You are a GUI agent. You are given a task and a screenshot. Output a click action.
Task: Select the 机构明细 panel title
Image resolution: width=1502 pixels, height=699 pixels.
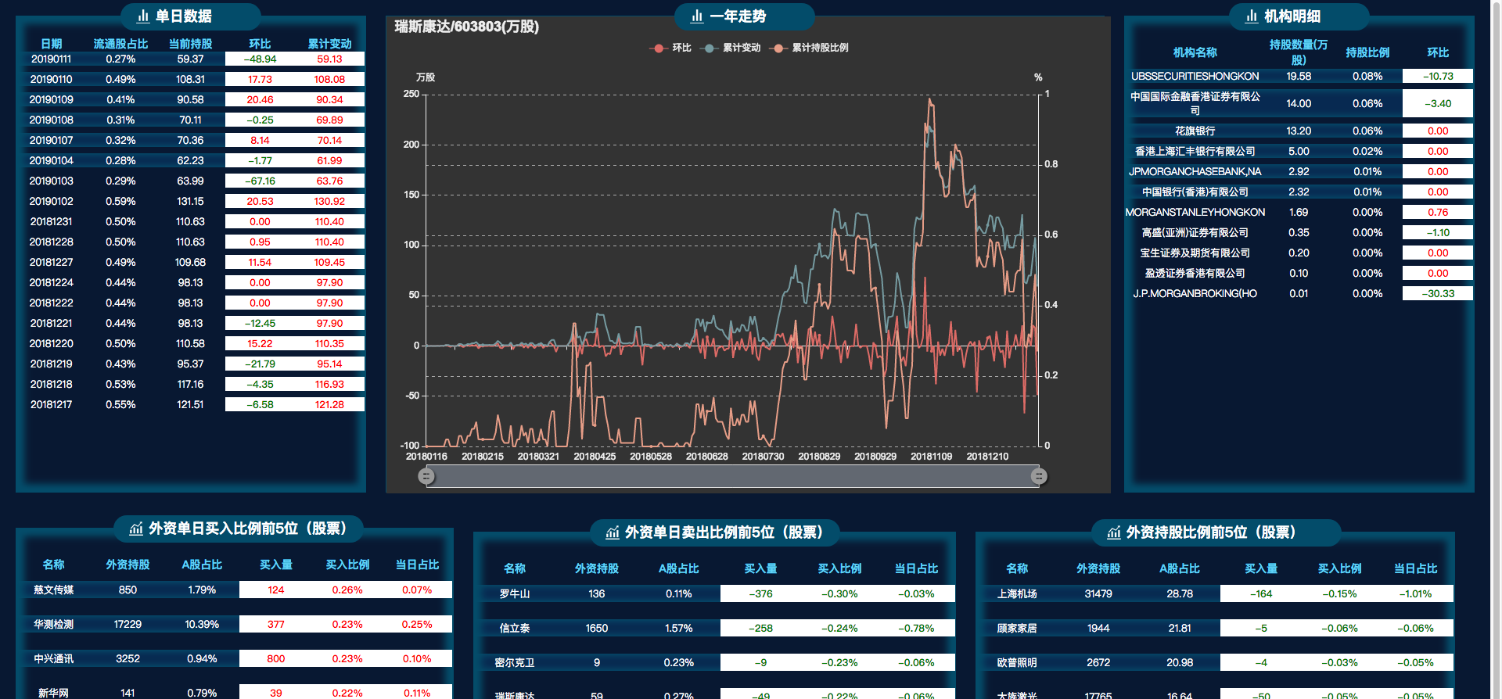(x=1292, y=16)
